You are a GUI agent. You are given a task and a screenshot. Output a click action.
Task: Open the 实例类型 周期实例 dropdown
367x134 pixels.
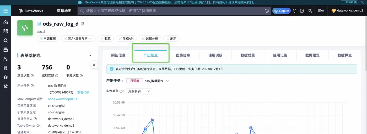coord(139,91)
